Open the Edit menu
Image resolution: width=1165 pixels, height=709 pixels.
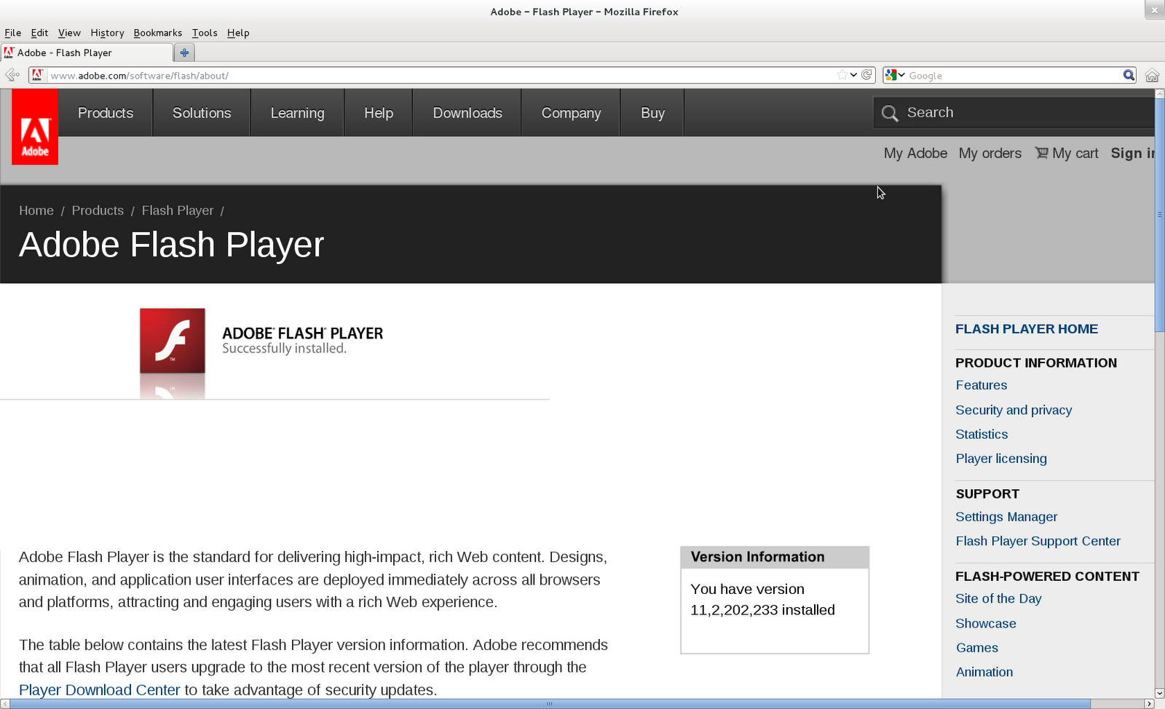[39, 33]
